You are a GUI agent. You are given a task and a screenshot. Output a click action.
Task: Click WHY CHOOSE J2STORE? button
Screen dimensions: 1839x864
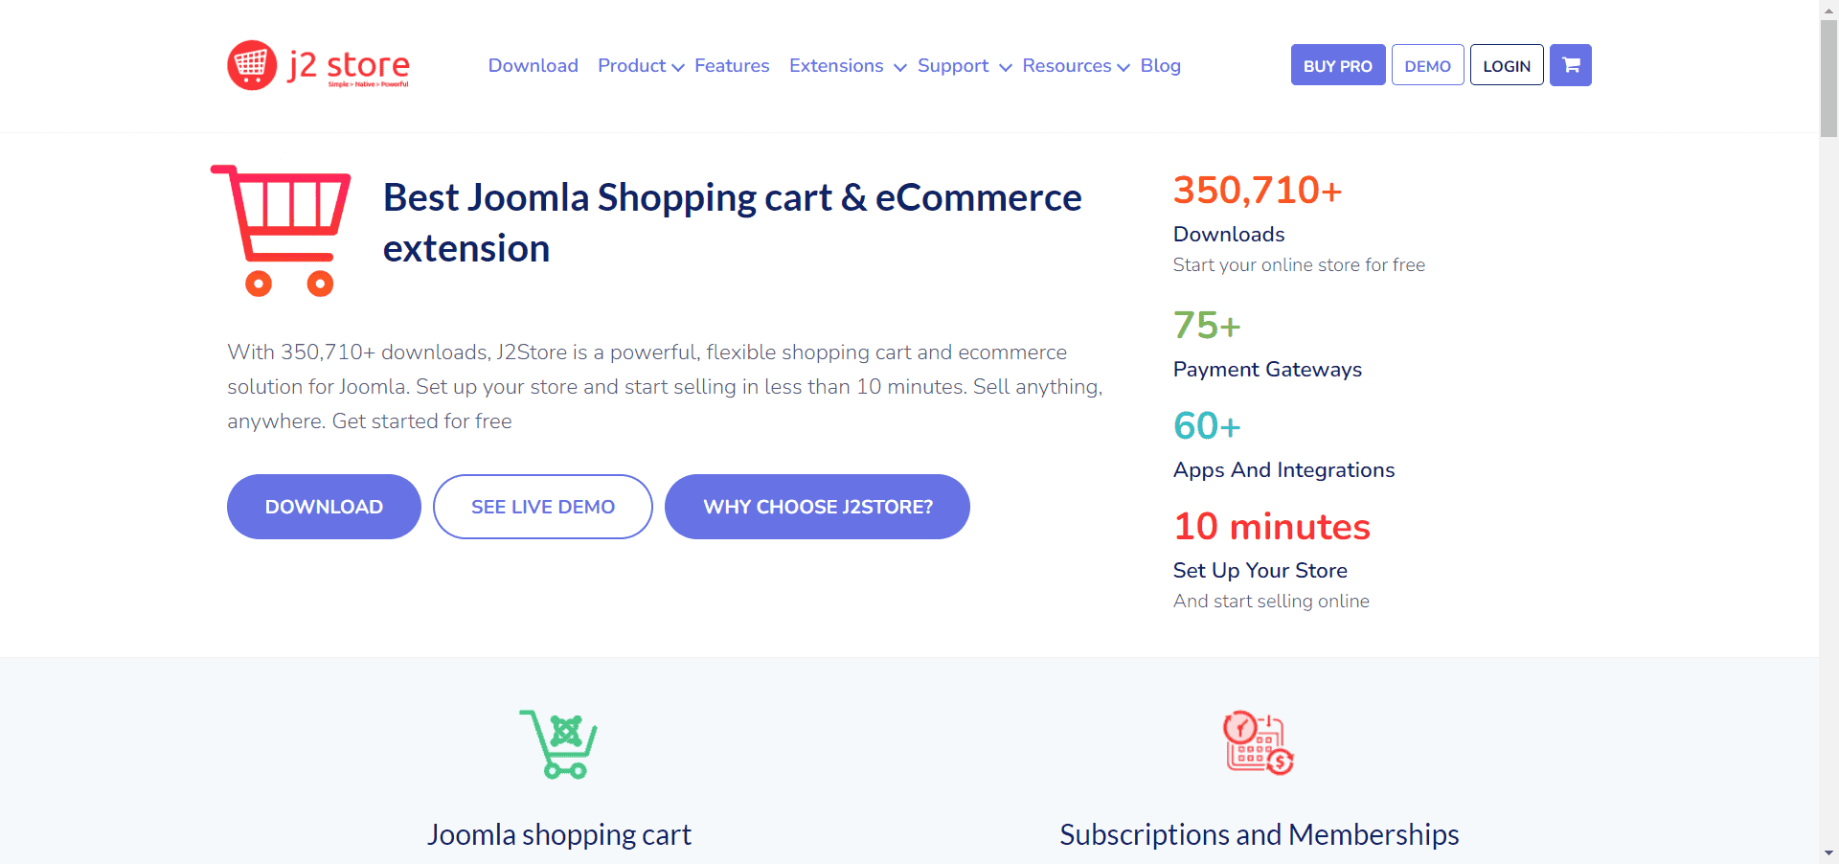818,507
